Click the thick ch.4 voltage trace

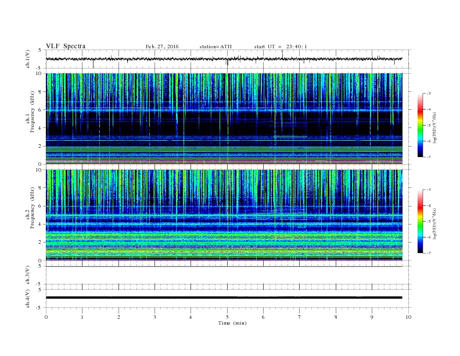(224, 298)
